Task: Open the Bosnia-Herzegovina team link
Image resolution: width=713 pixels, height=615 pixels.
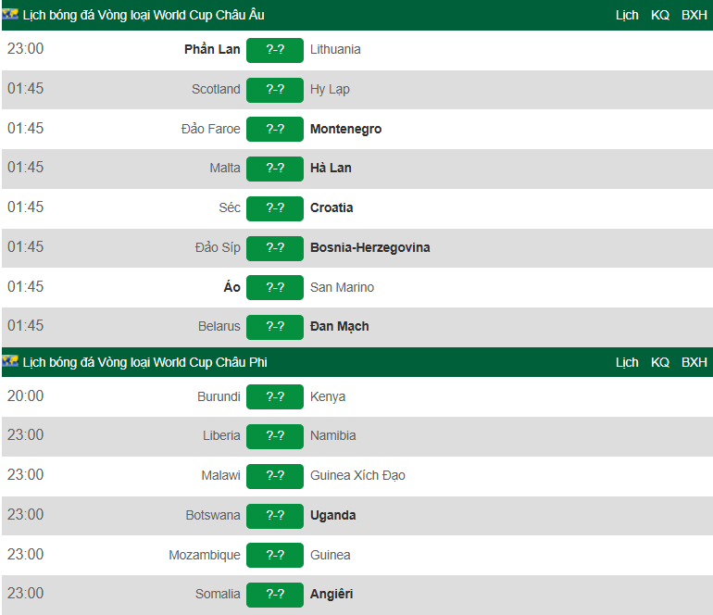Action: click(x=369, y=247)
